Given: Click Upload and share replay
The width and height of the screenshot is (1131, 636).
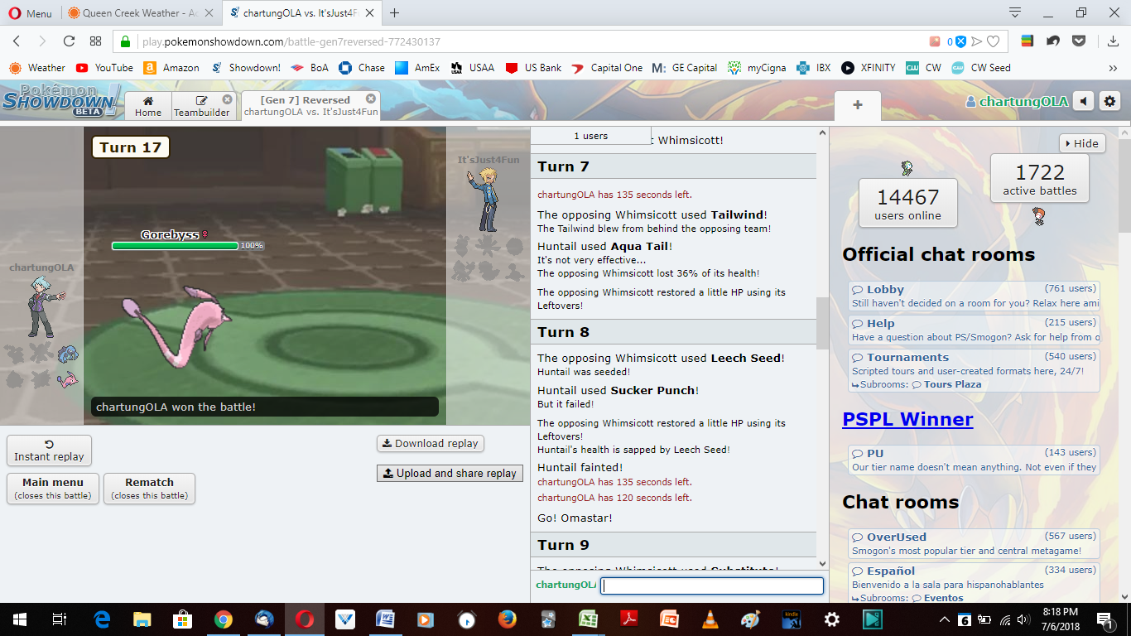Looking at the screenshot, I should tap(450, 474).
